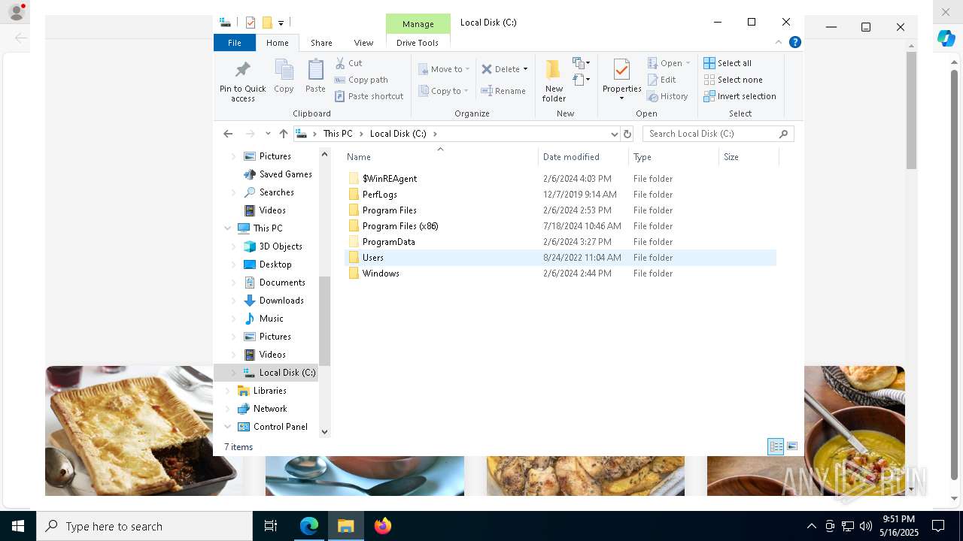Click the Rename ribbon button
963x541 pixels.
pyautogui.click(x=503, y=91)
